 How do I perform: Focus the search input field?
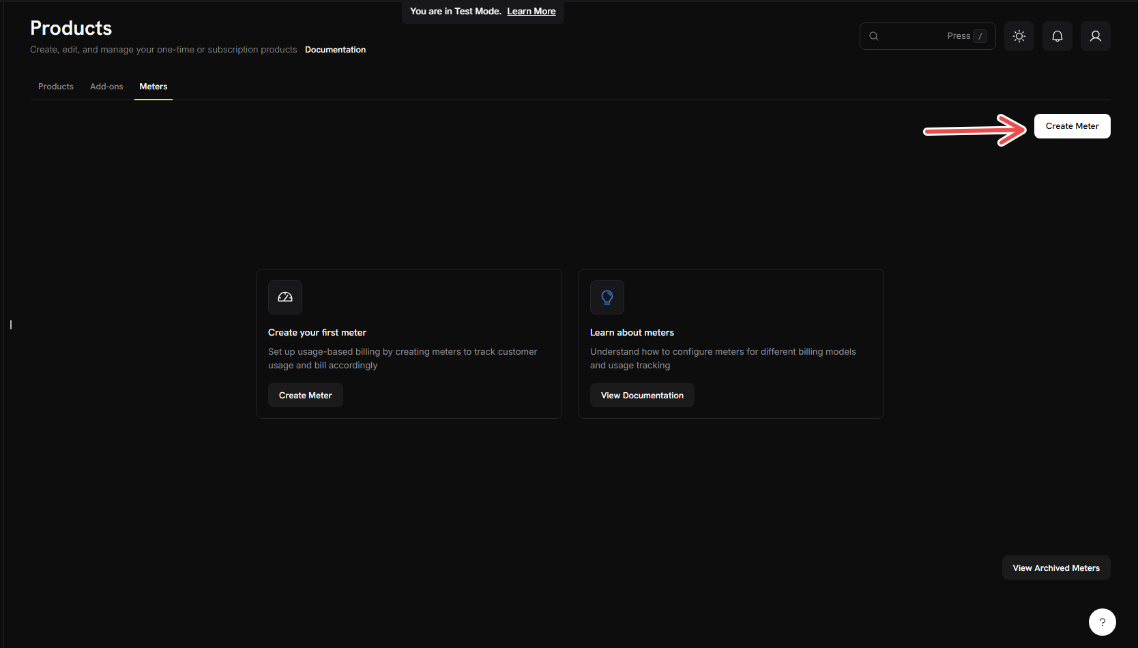928,36
